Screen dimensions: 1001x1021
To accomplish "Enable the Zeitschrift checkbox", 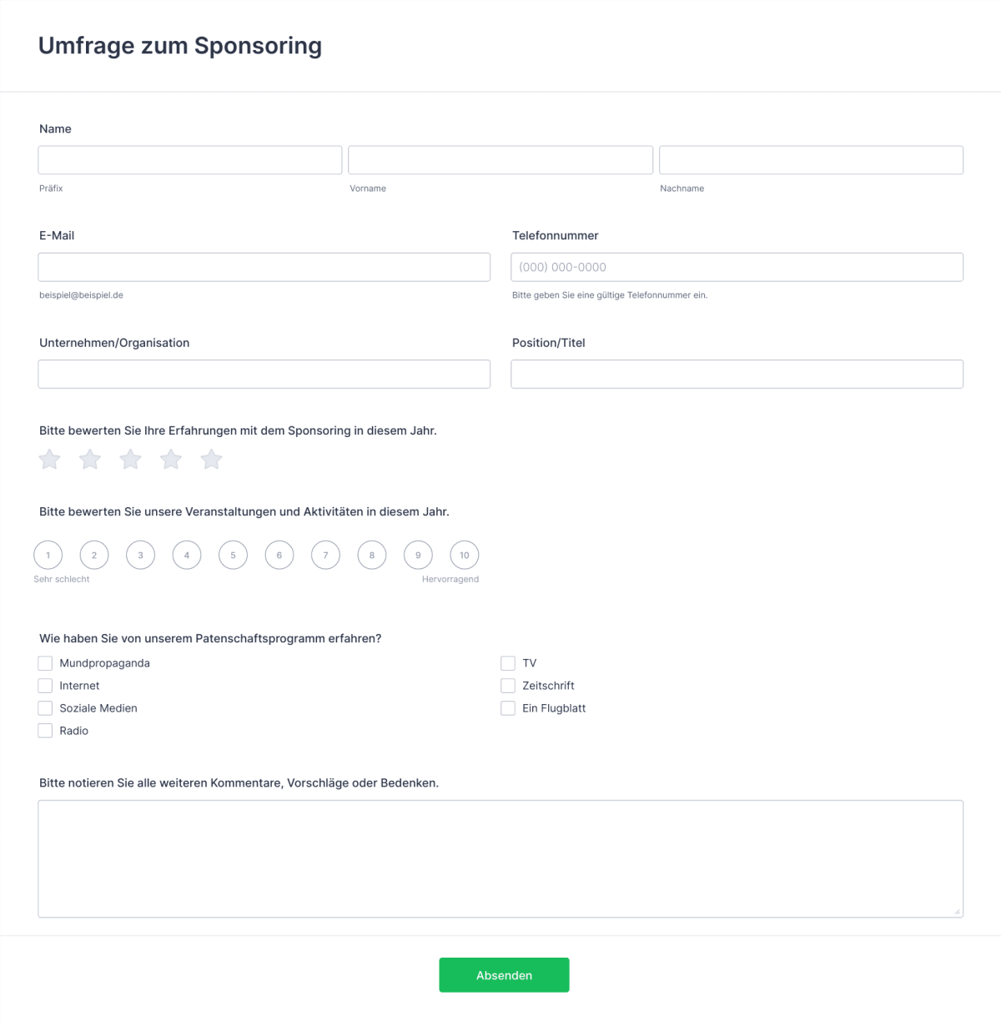I will (508, 685).
